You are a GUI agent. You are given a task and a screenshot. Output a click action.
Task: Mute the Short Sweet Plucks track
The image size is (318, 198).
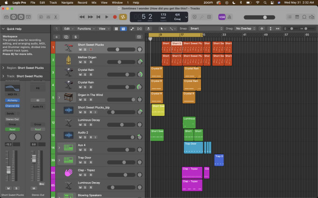[80, 49]
